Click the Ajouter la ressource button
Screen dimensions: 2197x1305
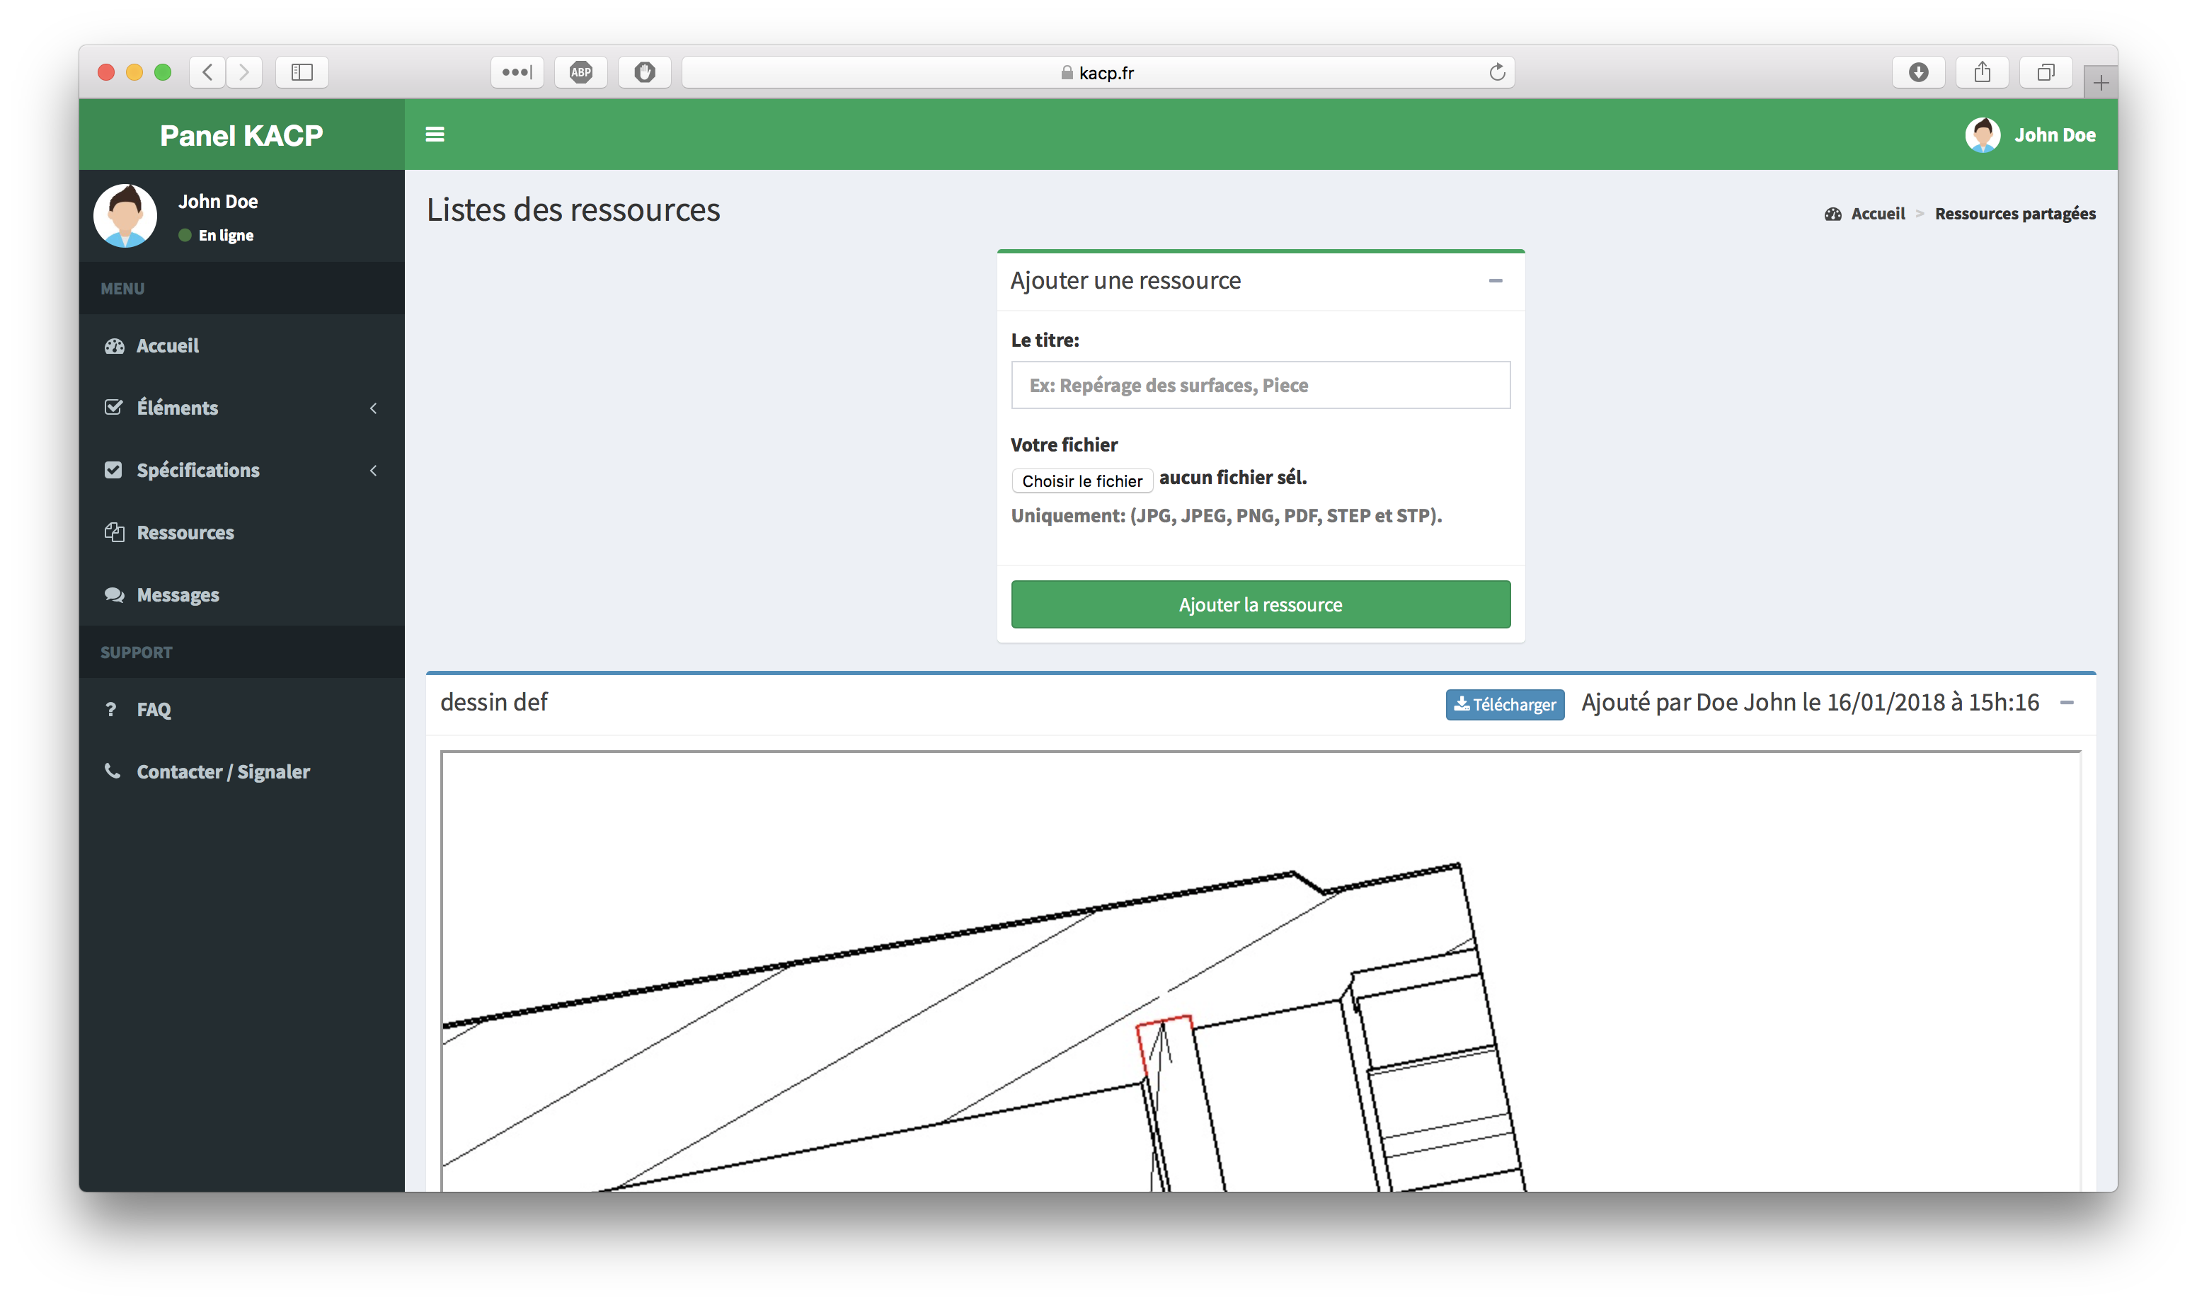1259,604
